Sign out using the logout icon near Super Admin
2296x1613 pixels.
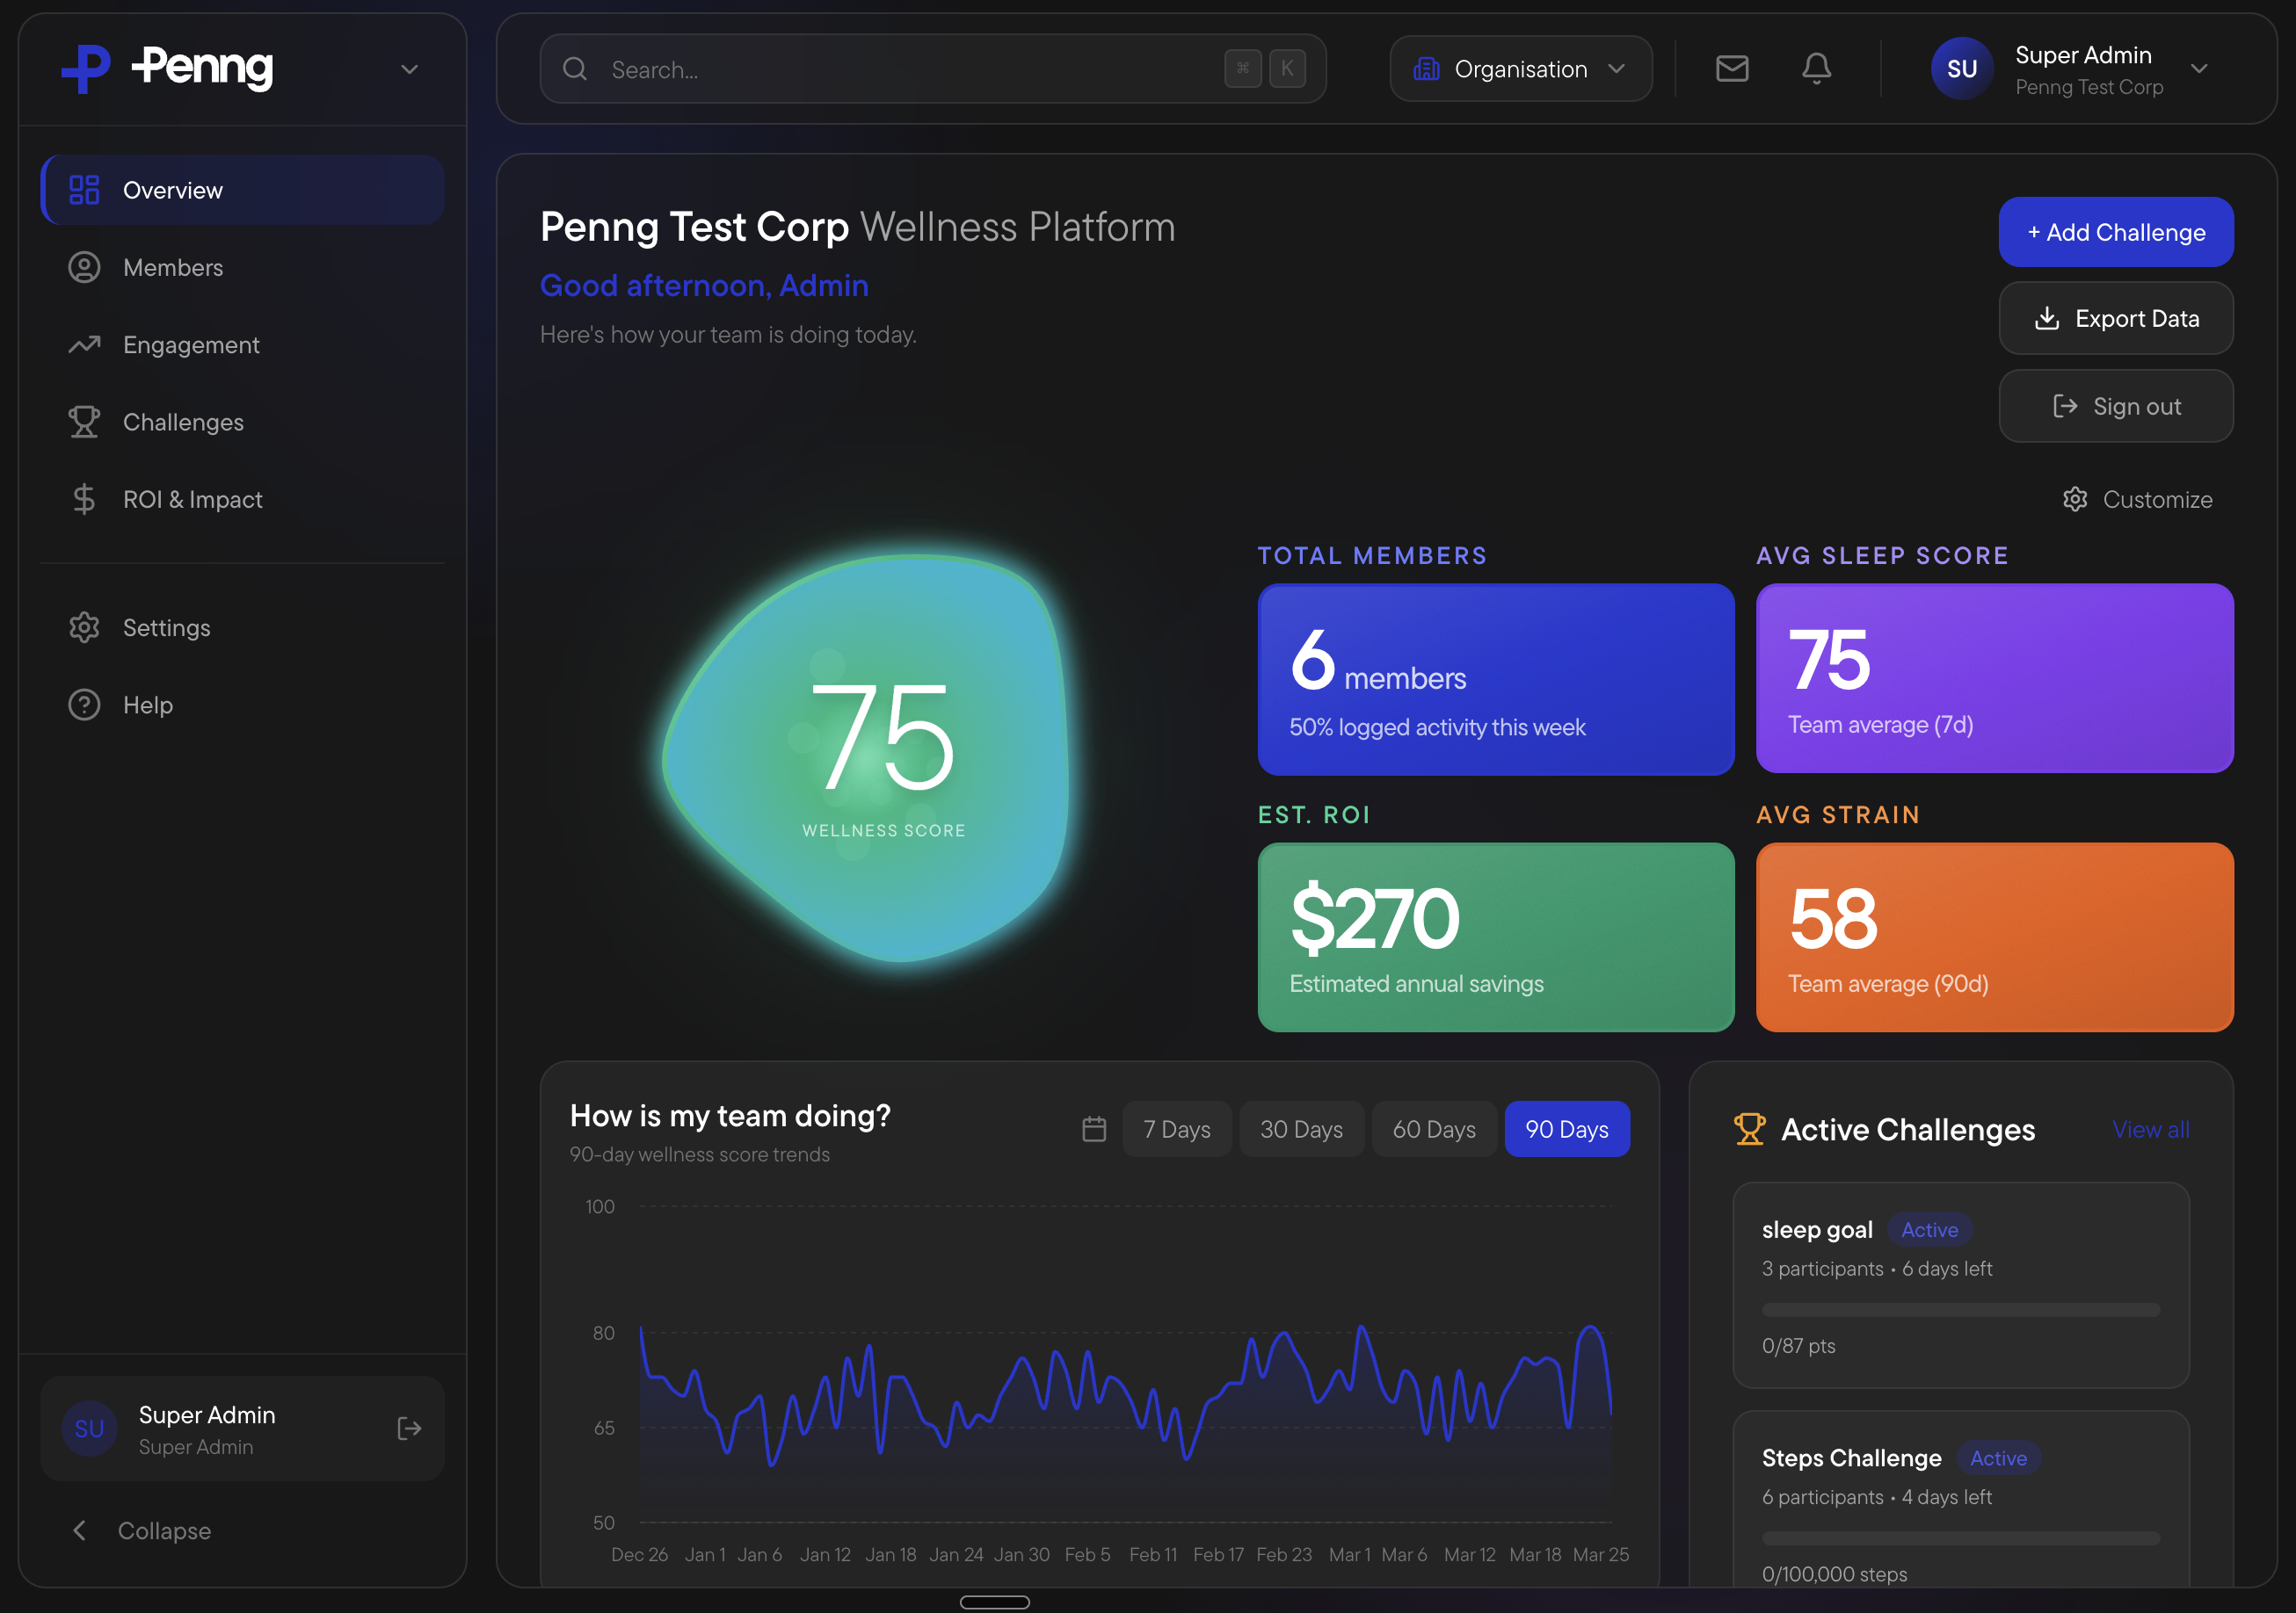pos(409,1429)
